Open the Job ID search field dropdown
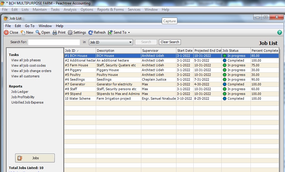The width and height of the screenshot is (285, 172). 130,42
